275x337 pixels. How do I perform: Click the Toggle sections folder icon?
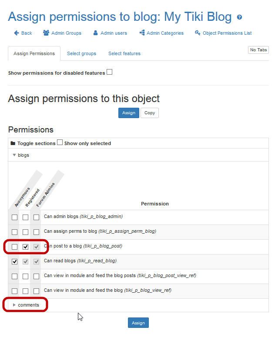pyautogui.click(x=13, y=143)
